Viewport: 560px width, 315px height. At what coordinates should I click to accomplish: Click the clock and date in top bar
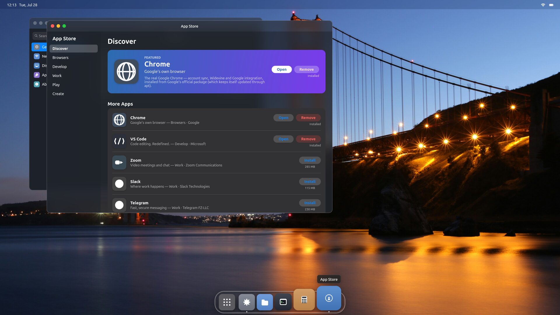(x=22, y=5)
